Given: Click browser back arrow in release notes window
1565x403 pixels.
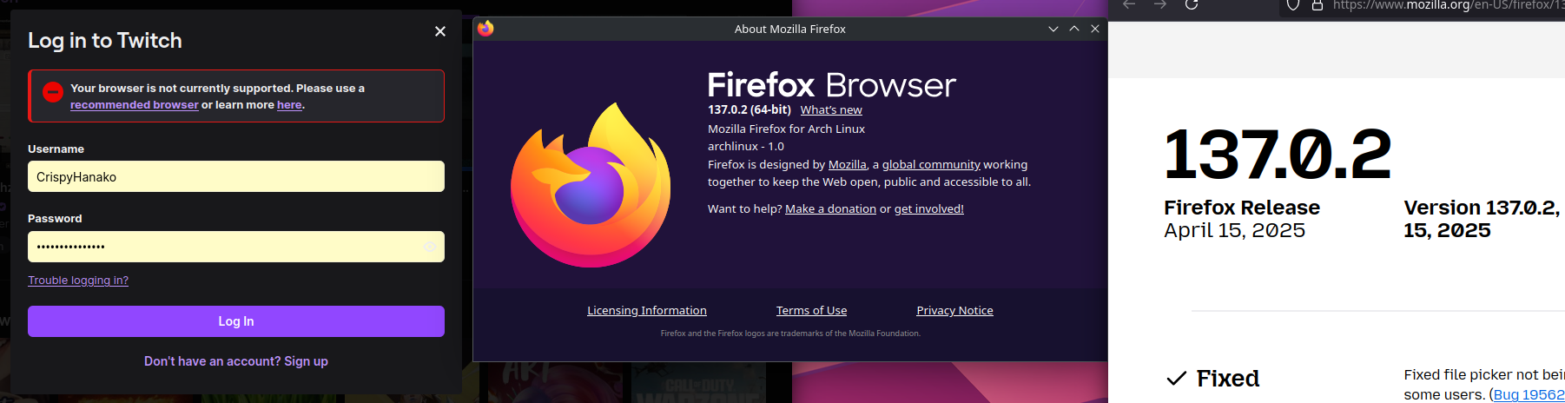Looking at the screenshot, I should click(1129, 4).
